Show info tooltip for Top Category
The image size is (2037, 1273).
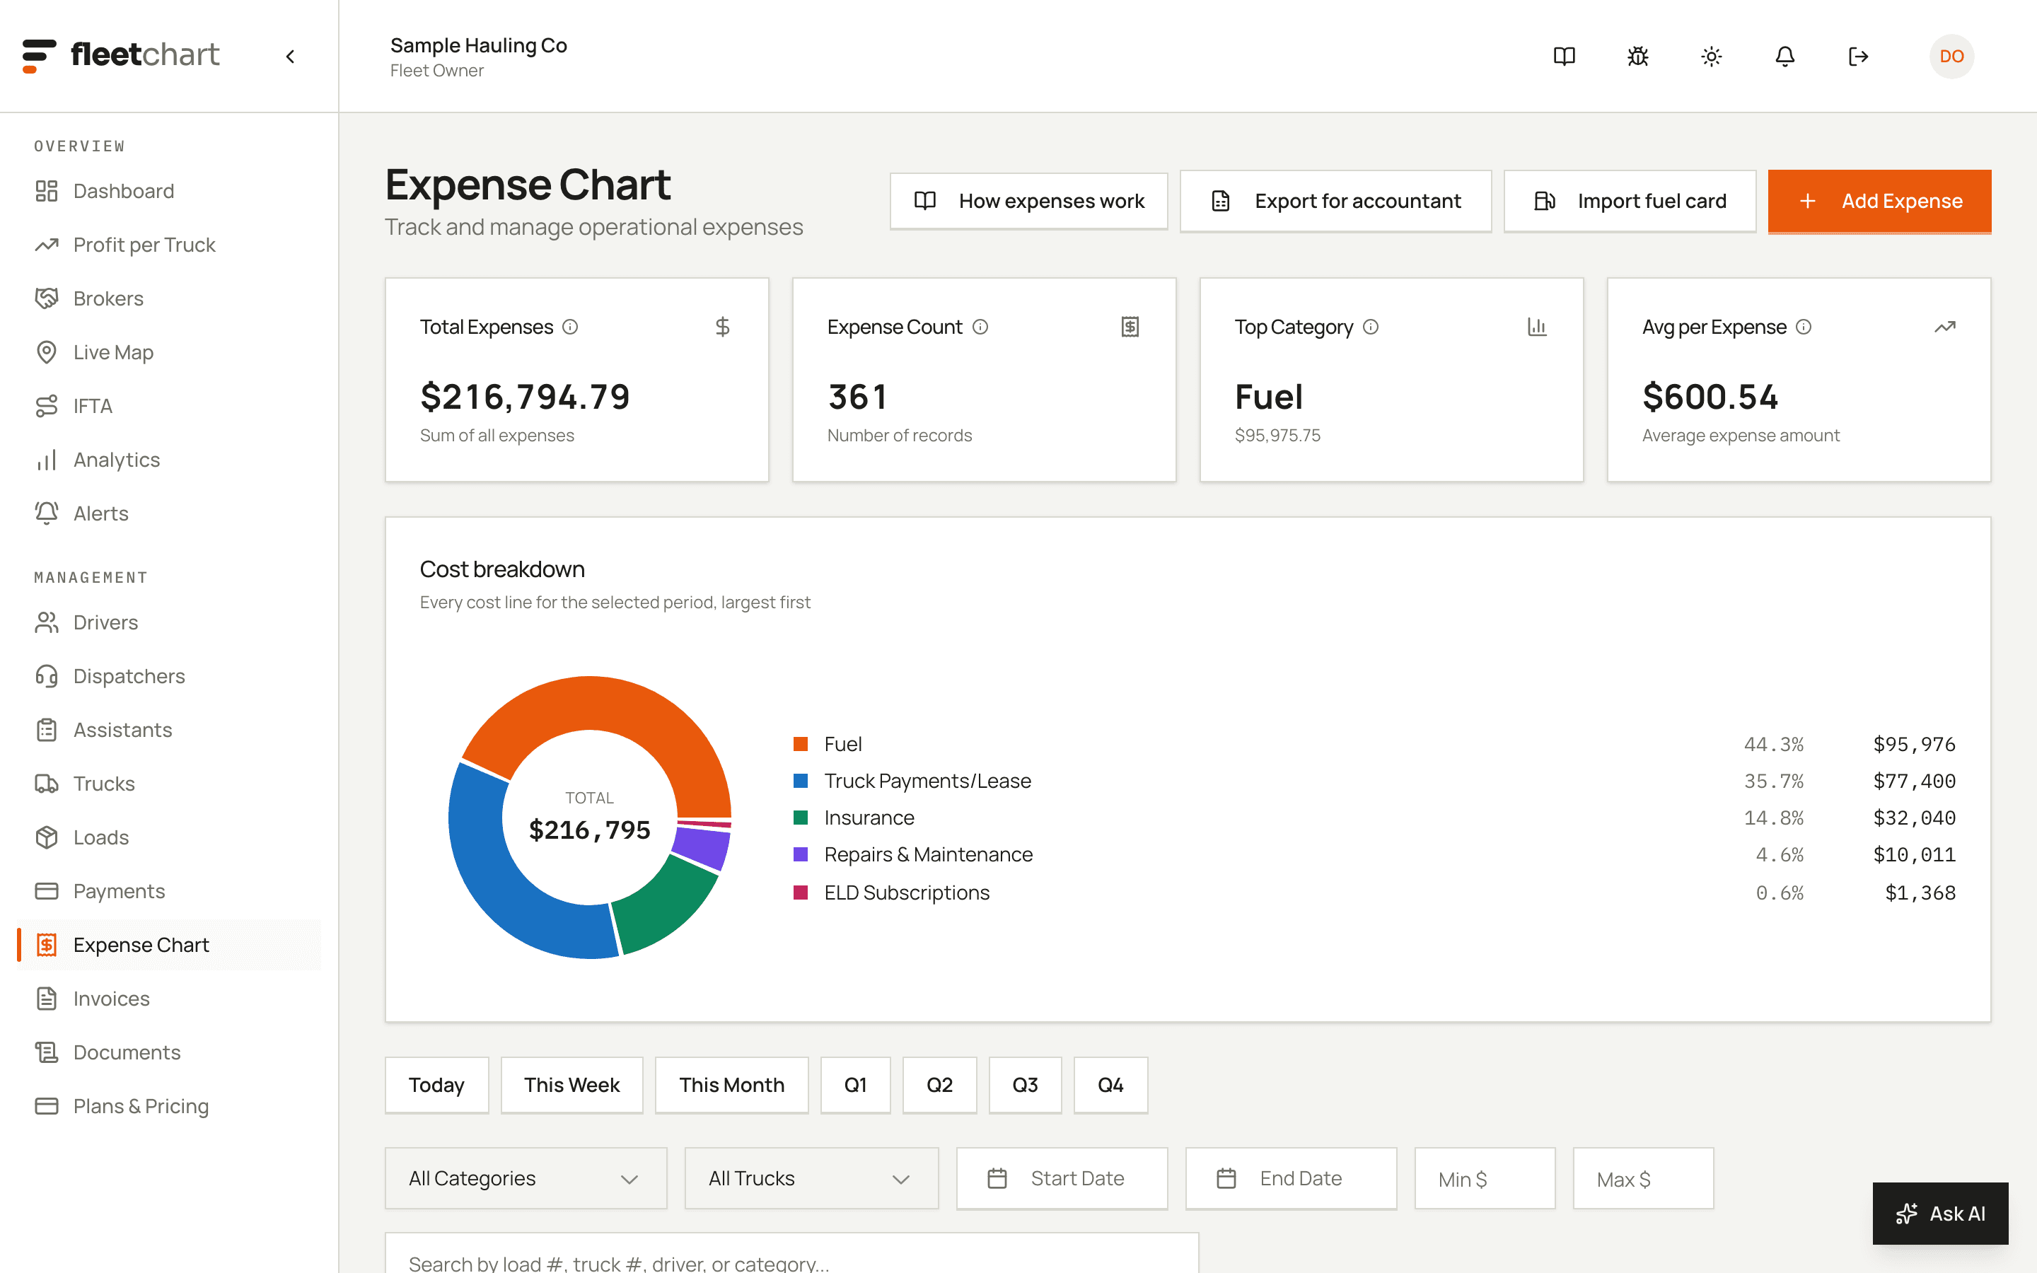click(1371, 327)
